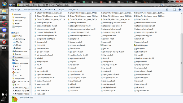Select the CitizenGame.dll file
This screenshot has height=103, width=183.
142,19
